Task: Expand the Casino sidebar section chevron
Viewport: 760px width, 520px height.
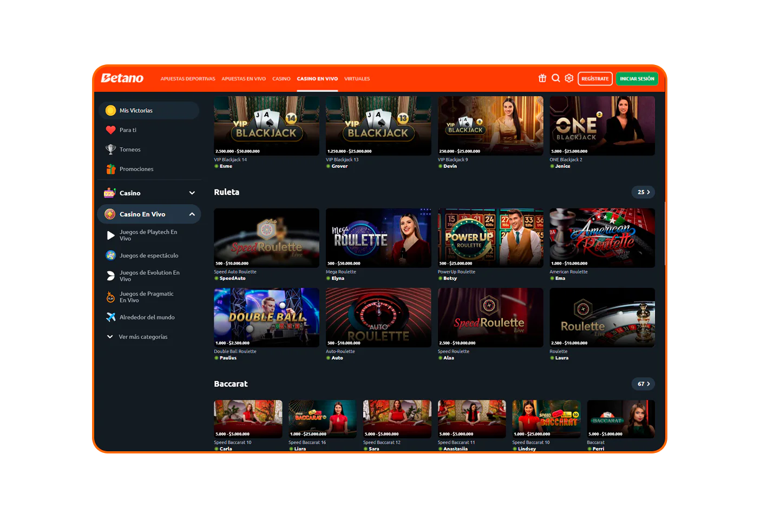Action: pos(192,193)
